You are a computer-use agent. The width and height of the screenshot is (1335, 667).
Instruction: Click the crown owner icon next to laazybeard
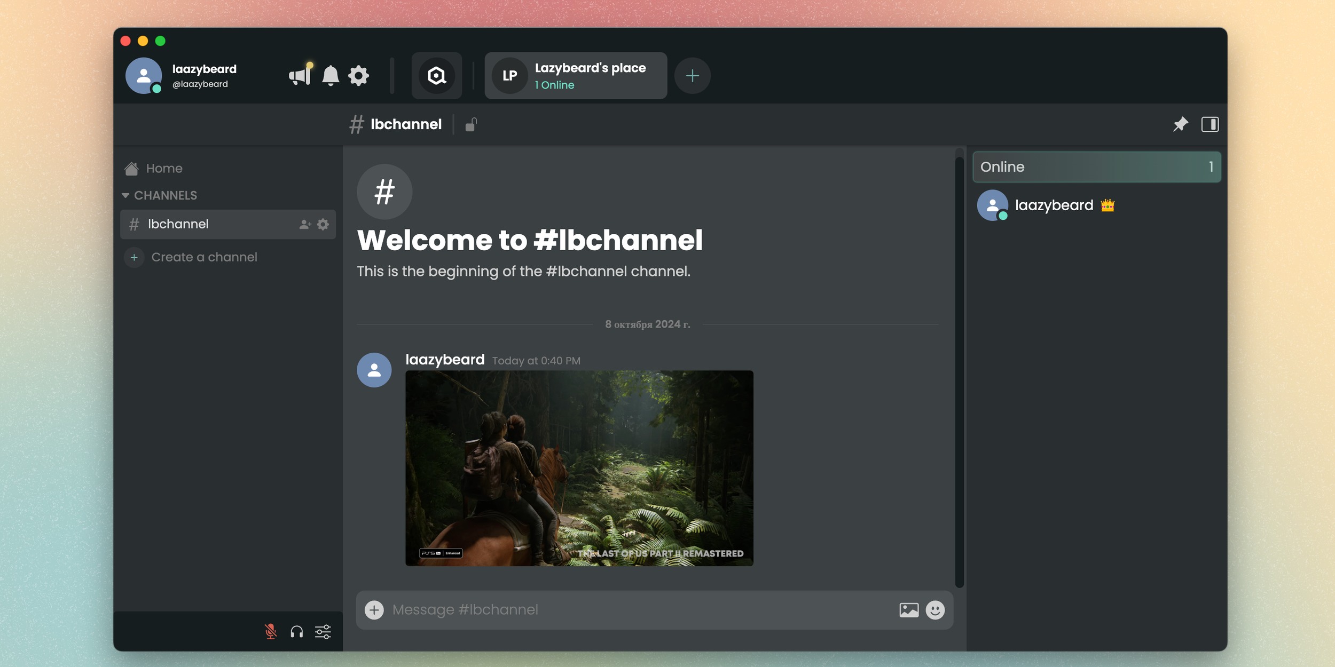1108,205
